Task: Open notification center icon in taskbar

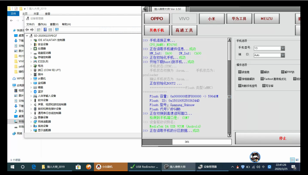Action: tap(294, 167)
